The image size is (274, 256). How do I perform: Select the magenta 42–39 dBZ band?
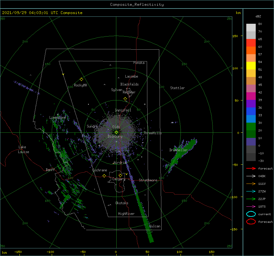tap(251, 96)
